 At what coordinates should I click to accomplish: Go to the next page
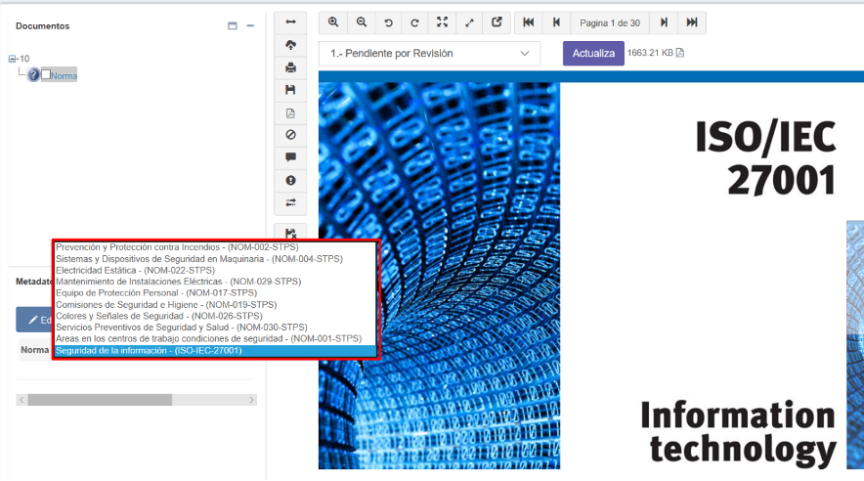tap(665, 22)
